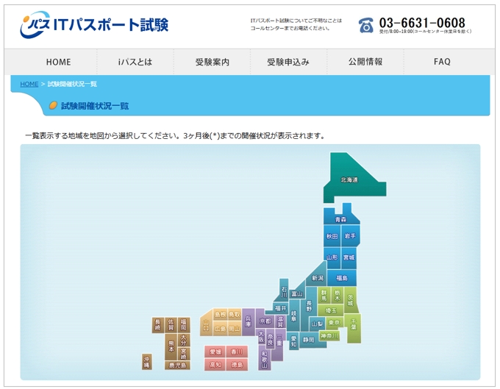Click the ITパスポート試験 logo
This screenshot has height=389, width=500.
click(x=94, y=25)
